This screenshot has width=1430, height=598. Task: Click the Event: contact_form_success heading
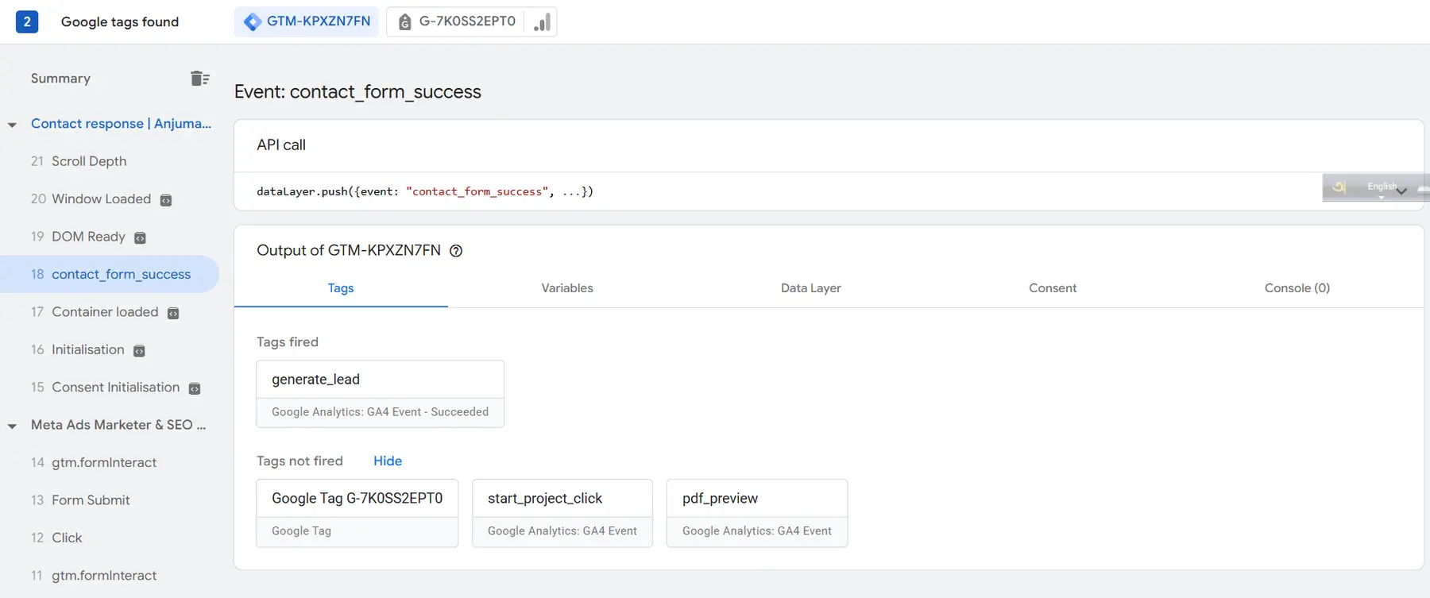click(357, 91)
